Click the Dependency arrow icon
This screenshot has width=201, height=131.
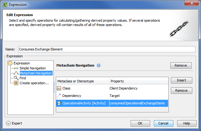click(59, 96)
